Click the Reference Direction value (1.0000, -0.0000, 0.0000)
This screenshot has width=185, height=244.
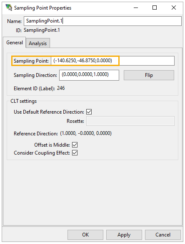tap(86, 133)
